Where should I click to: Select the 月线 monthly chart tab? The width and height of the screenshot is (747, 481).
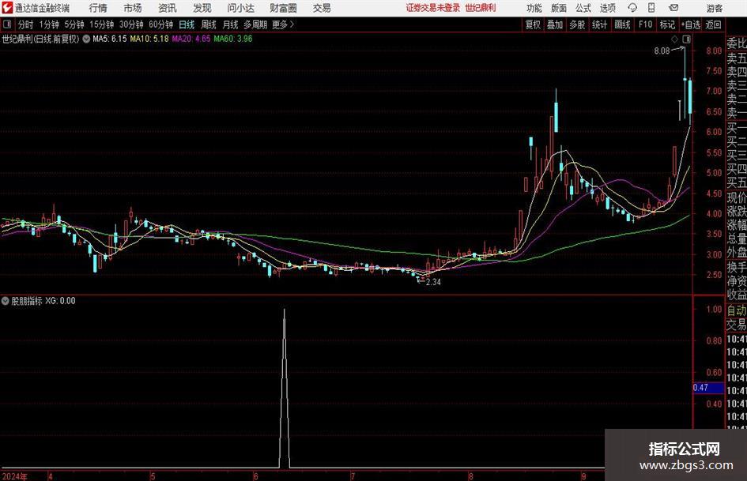(x=231, y=24)
